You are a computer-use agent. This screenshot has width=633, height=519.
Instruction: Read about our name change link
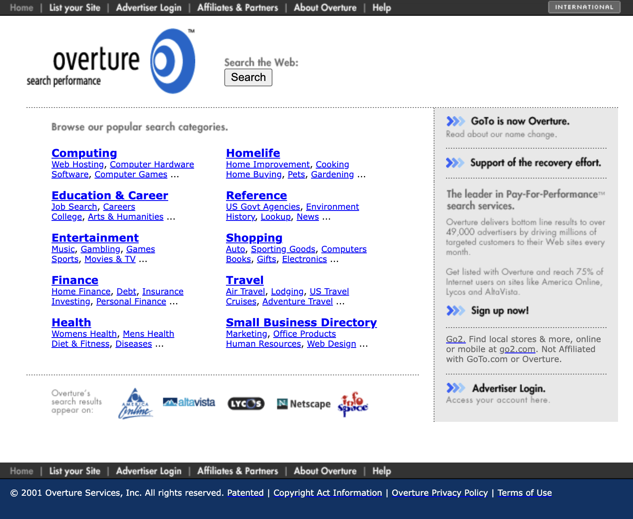[x=501, y=134]
